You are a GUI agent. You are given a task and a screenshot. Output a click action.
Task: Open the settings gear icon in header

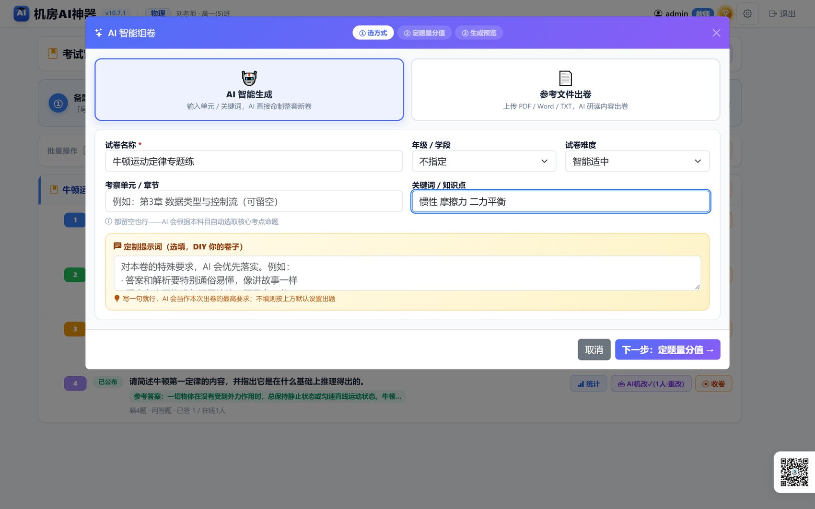[747, 13]
